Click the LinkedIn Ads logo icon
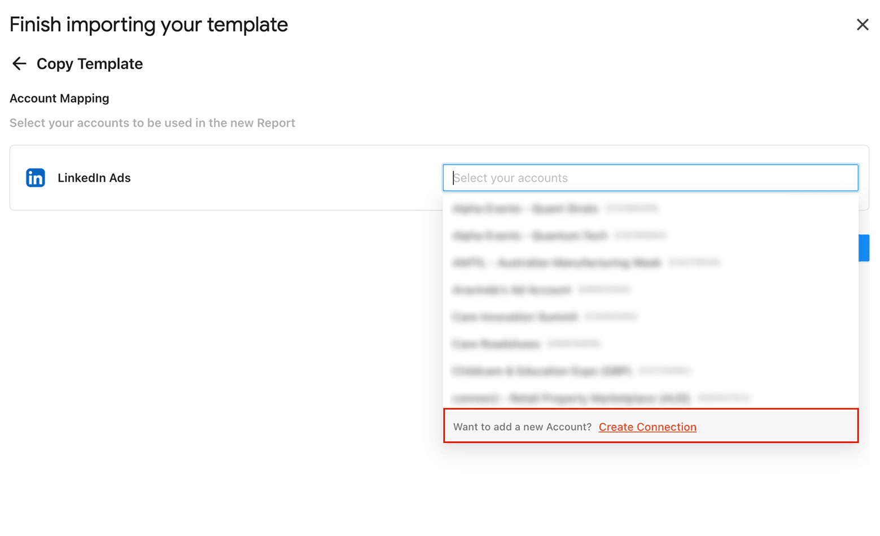880x536 pixels. (x=35, y=178)
